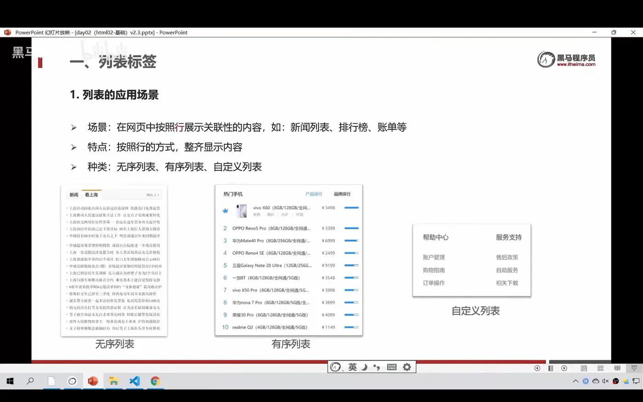Viewport: 643px width, 402px height.
Task: Open Visual Studio Code from the taskbar
Action: click(134, 381)
